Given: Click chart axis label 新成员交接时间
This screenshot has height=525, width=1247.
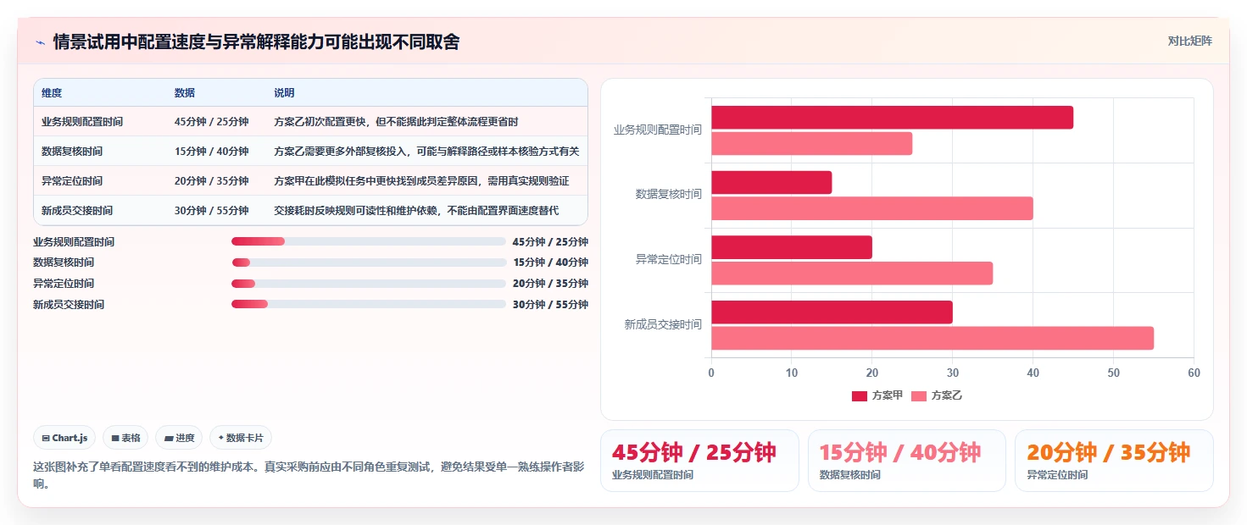Looking at the screenshot, I should tap(663, 324).
